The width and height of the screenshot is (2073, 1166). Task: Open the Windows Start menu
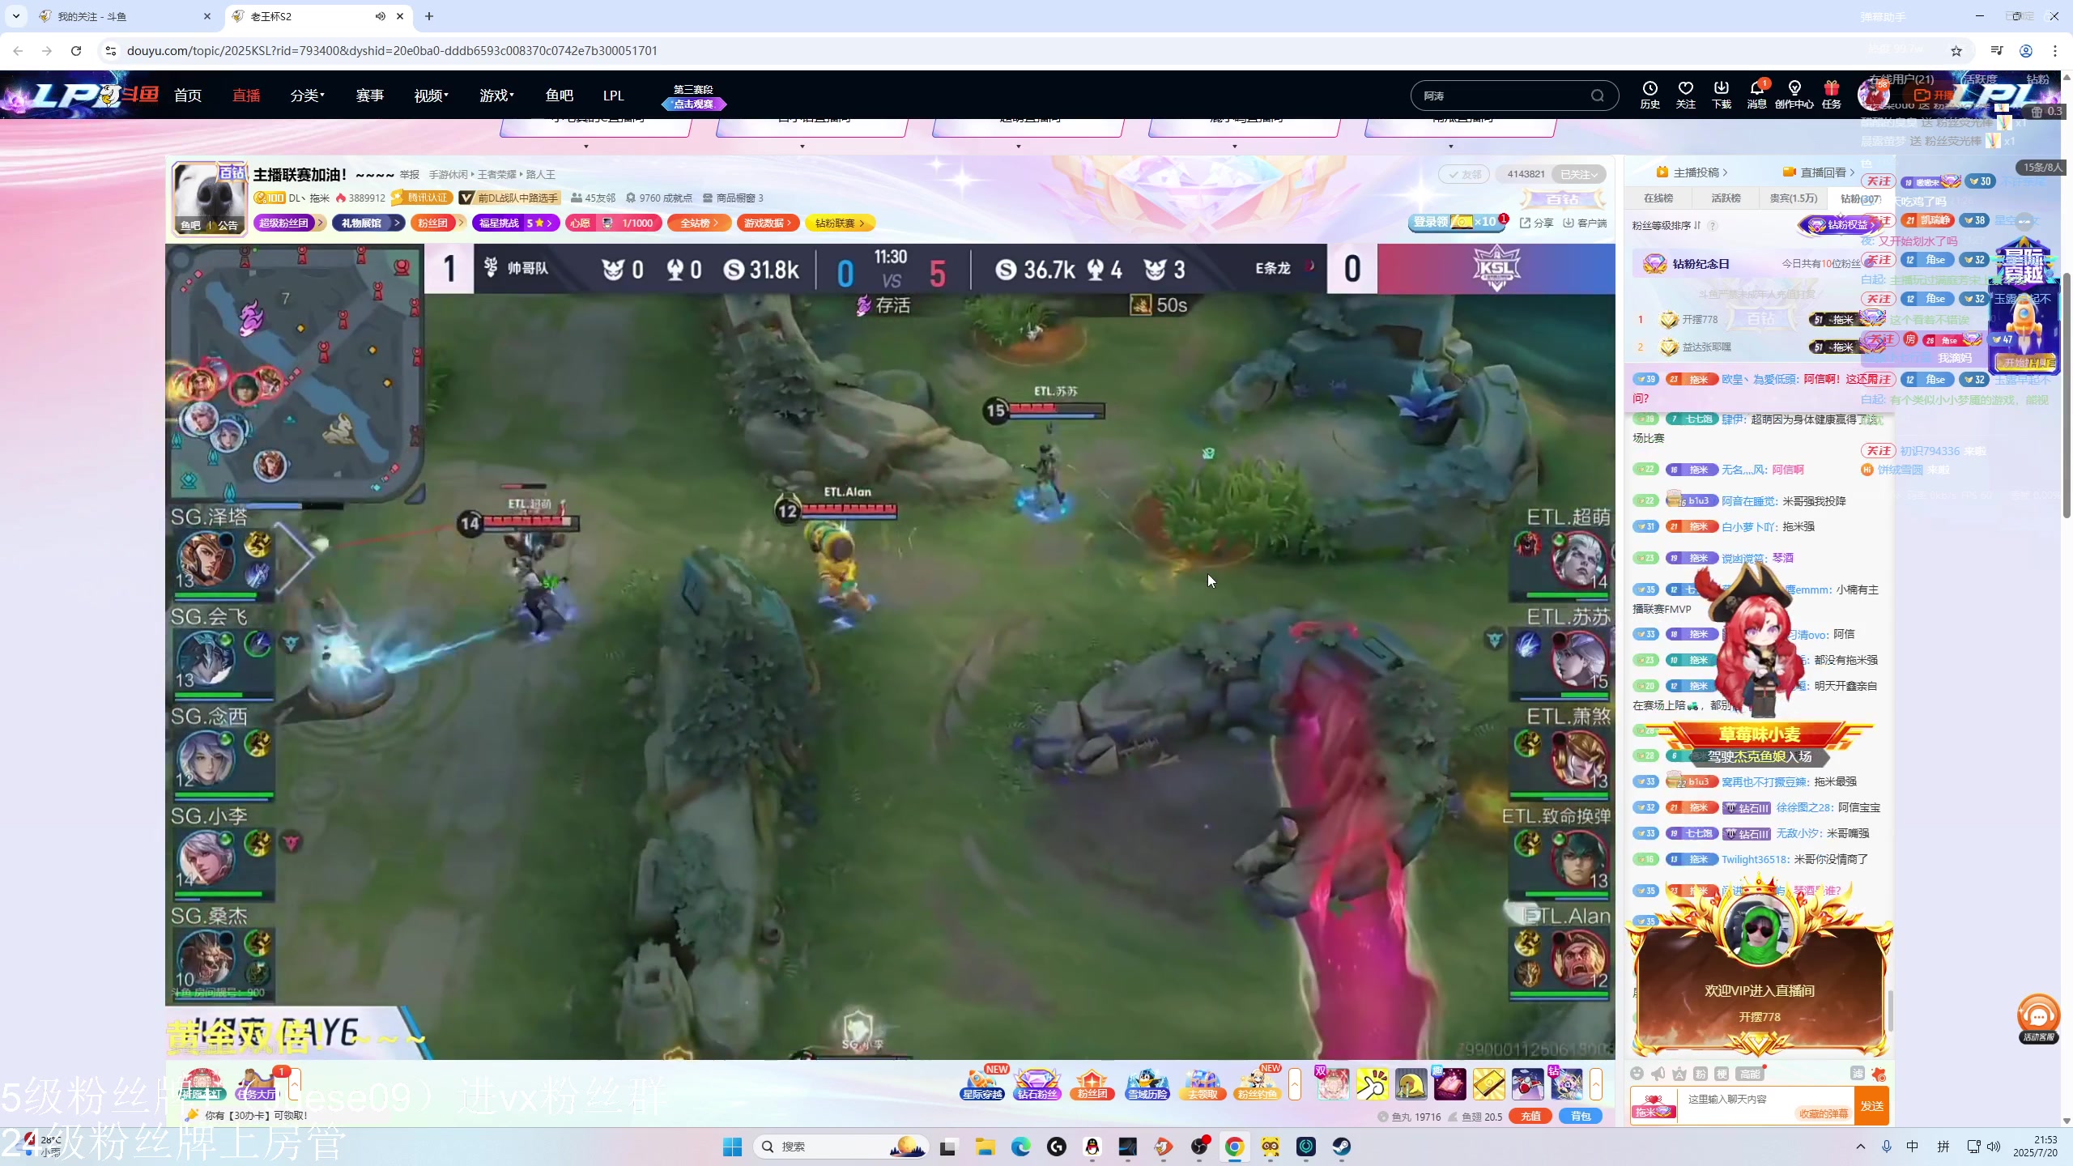click(x=732, y=1147)
